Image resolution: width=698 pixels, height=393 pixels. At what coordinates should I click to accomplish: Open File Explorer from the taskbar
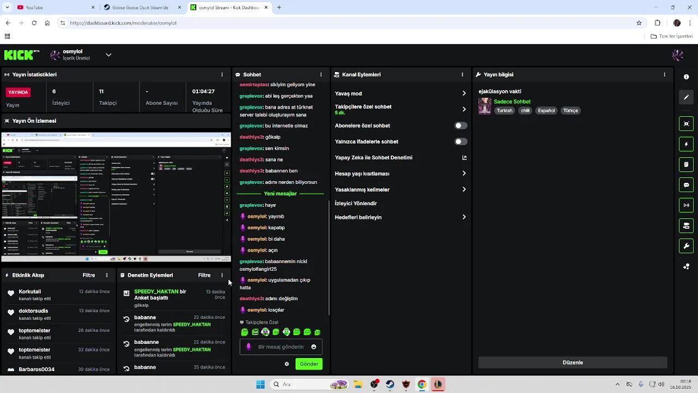point(358,384)
